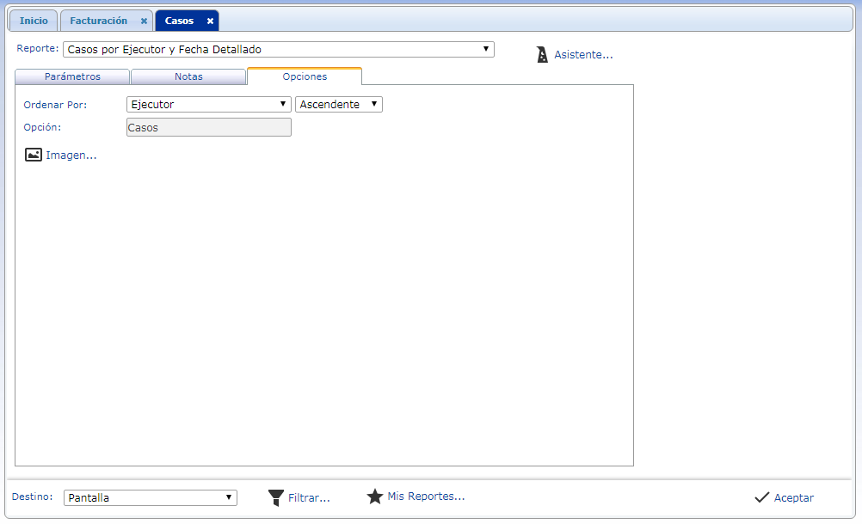Screen dimensions: 862x524
Task: Close the Facturación tab
Action: coord(144,21)
